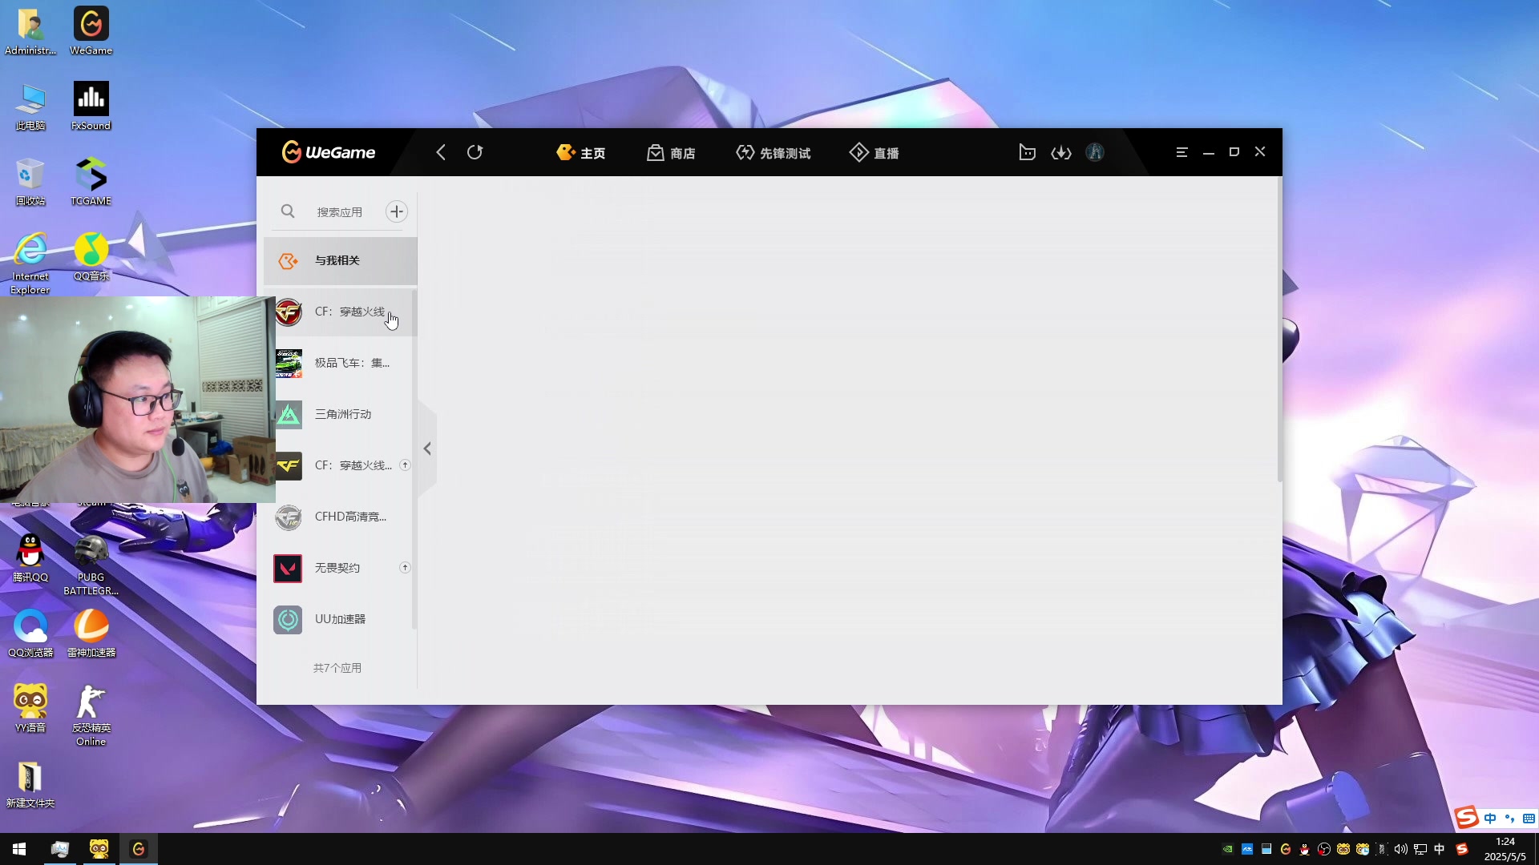Open the YY语音 desktop shortcut
The height and width of the screenshot is (865, 1539).
pyautogui.click(x=30, y=709)
